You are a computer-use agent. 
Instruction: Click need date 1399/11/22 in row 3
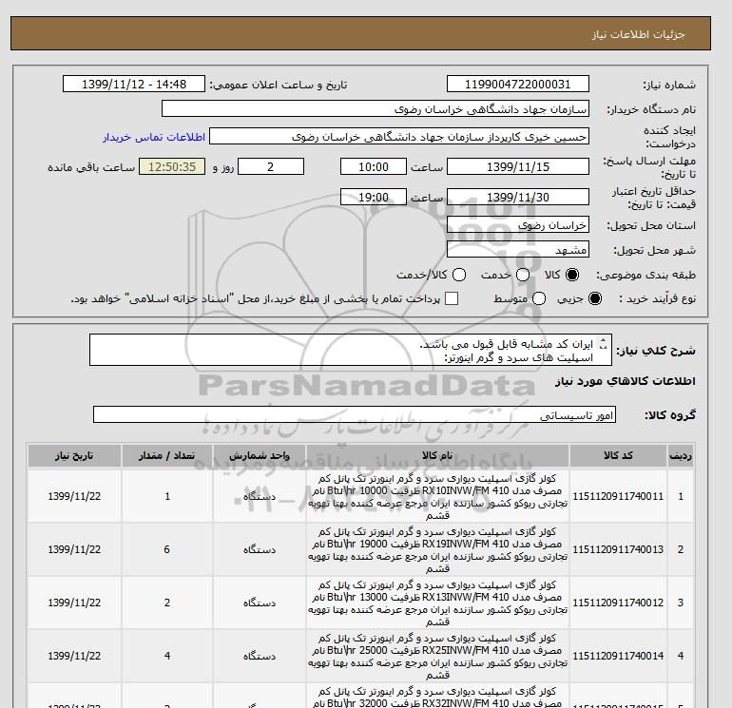click(x=74, y=603)
